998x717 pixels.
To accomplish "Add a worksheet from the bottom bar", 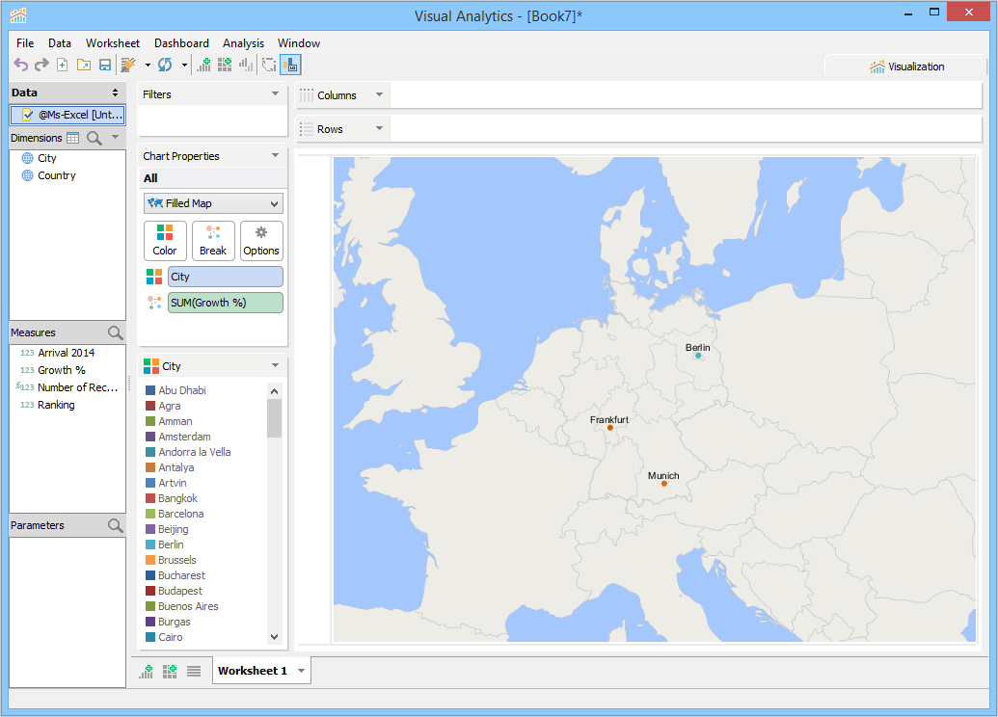I will pyautogui.click(x=147, y=671).
